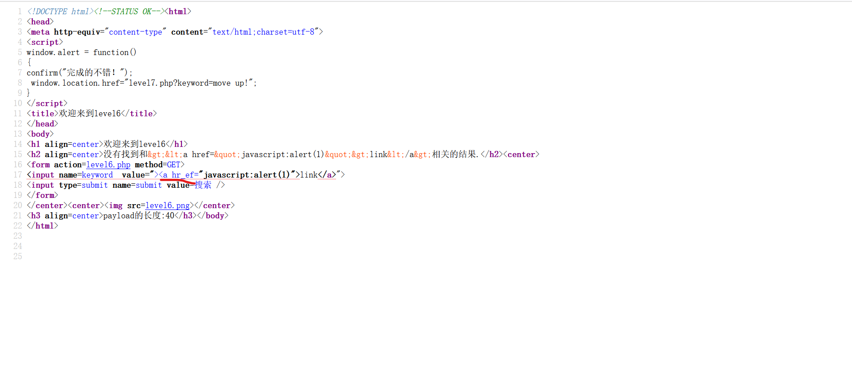The height and width of the screenshot is (391, 852).
Task: Click line number 1 in the gutter
Action: (x=20, y=12)
